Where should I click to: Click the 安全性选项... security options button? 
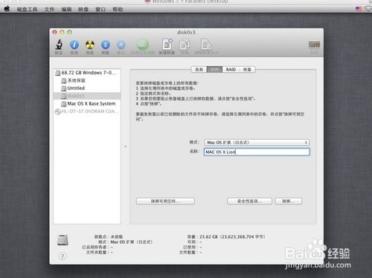click(x=249, y=201)
